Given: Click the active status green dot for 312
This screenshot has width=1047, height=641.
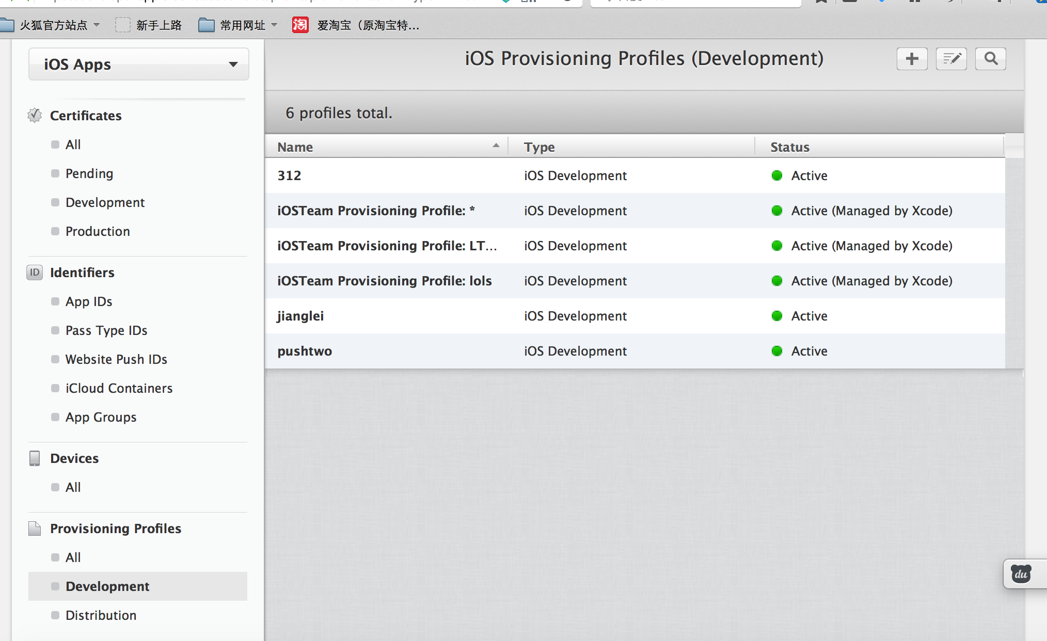Looking at the screenshot, I should point(778,175).
